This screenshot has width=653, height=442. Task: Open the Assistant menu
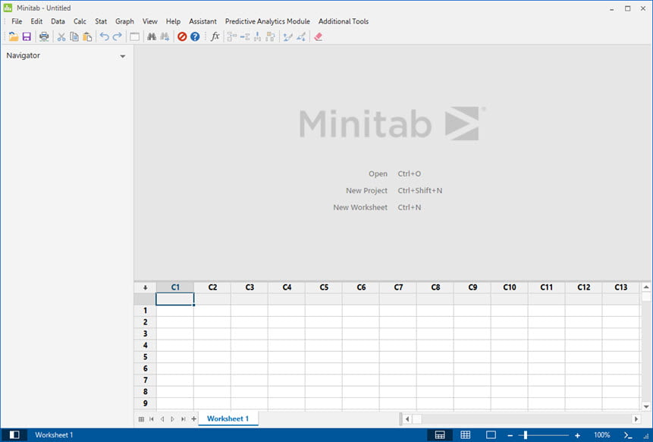click(x=202, y=21)
